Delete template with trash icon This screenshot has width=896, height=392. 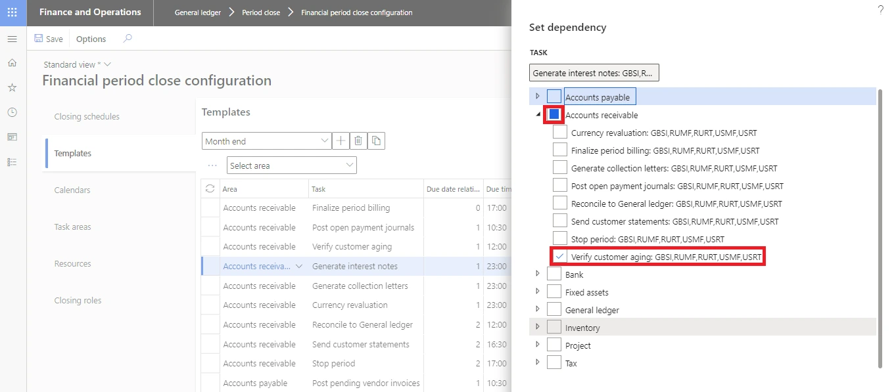[x=358, y=141]
